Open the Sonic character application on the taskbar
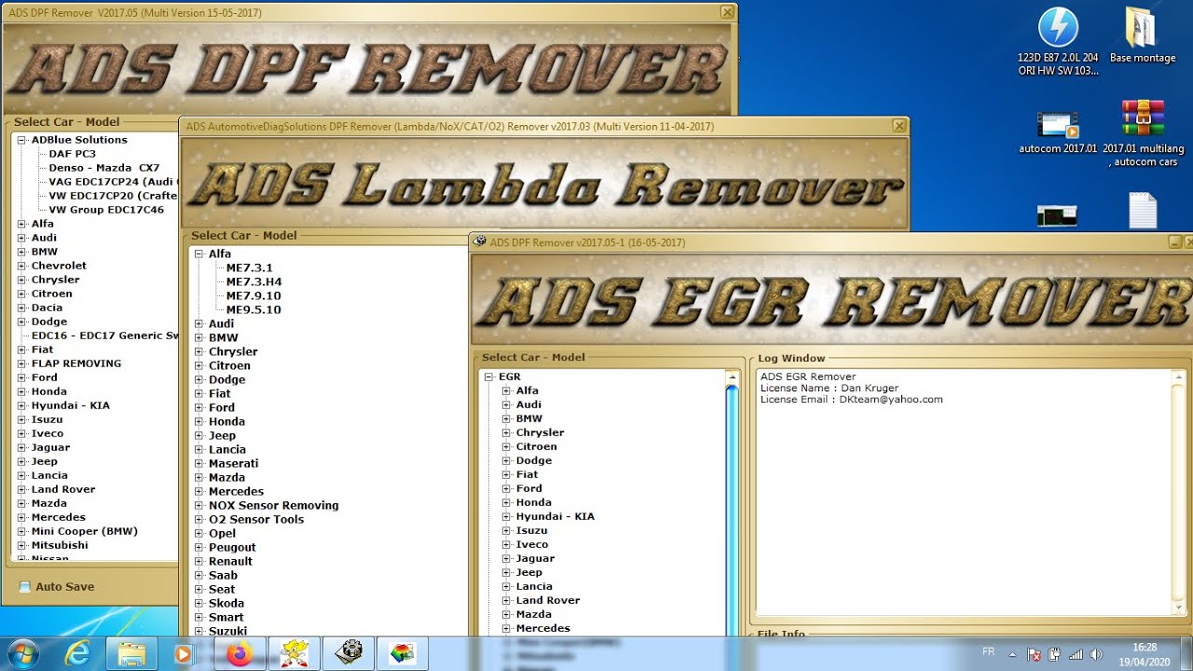Screen dimensions: 1193x671 click(294, 653)
